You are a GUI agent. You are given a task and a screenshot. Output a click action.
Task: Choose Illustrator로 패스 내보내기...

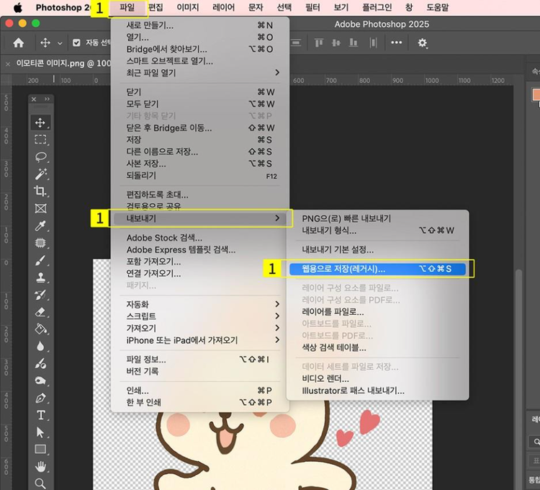[x=377, y=391]
